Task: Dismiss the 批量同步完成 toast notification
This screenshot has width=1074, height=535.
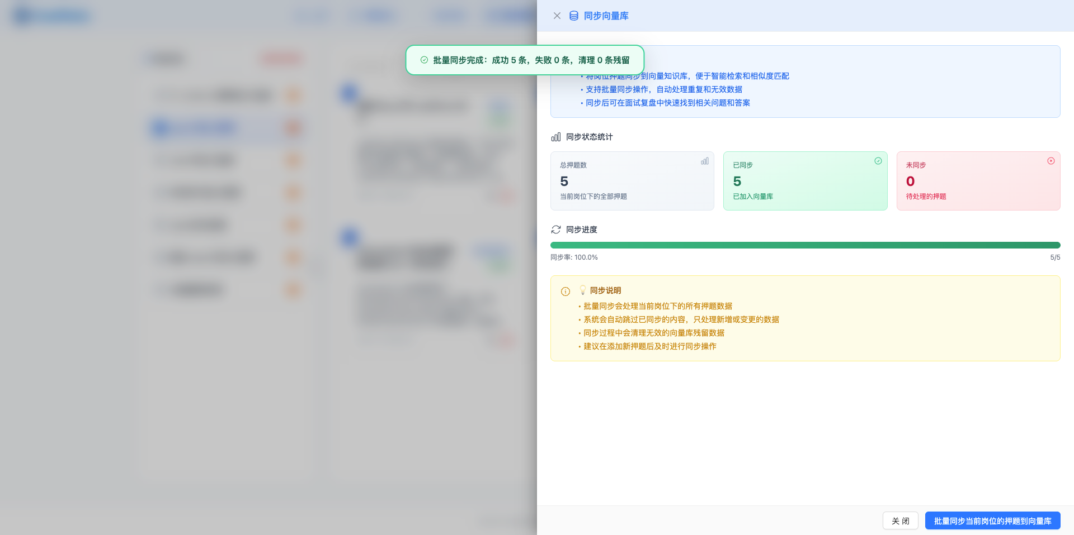Action: (525, 60)
